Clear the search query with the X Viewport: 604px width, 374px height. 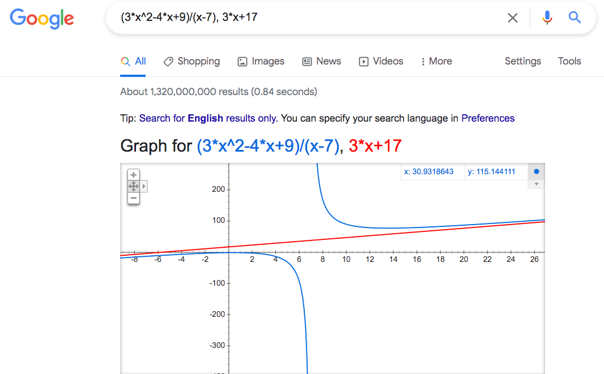[513, 18]
